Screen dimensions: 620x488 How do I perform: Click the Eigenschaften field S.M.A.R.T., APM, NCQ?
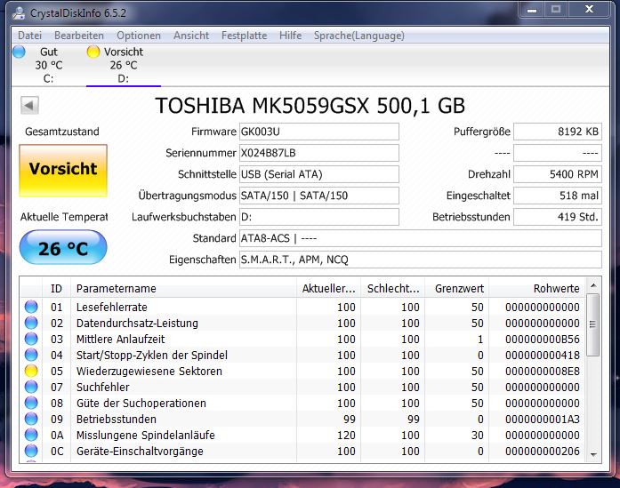coord(421,260)
